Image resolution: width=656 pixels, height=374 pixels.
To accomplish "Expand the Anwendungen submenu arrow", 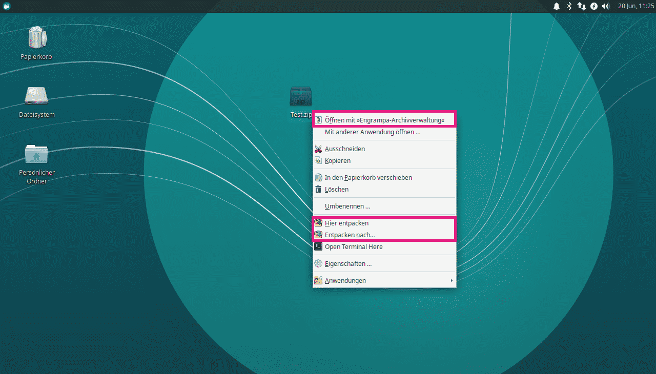I will [452, 280].
